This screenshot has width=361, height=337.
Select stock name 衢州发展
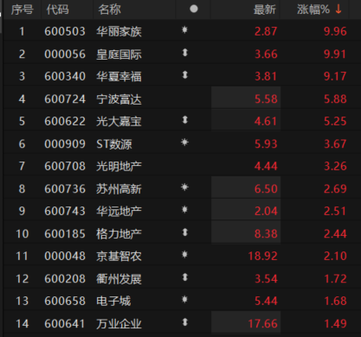[x=119, y=279]
